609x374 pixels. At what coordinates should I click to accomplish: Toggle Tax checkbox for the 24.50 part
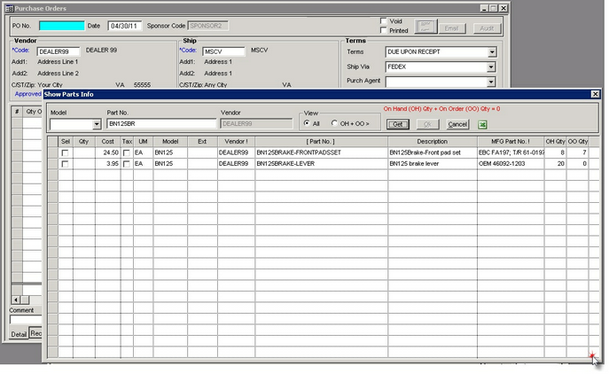[x=126, y=152]
